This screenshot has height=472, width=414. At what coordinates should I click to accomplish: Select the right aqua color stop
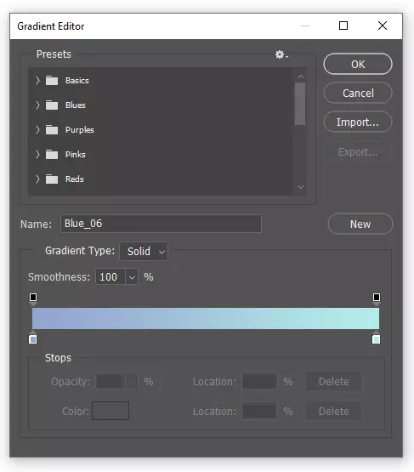pyautogui.click(x=376, y=338)
